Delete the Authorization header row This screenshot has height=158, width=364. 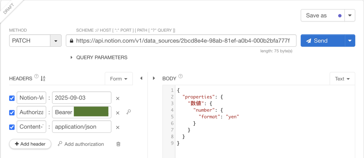point(118,113)
